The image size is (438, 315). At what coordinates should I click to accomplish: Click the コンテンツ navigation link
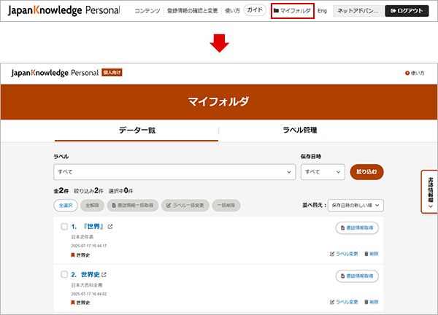click(147, 11)
